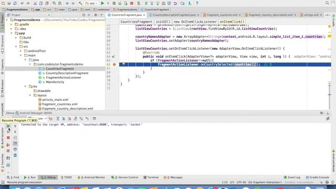Expand the build folder

click(16, 37)
